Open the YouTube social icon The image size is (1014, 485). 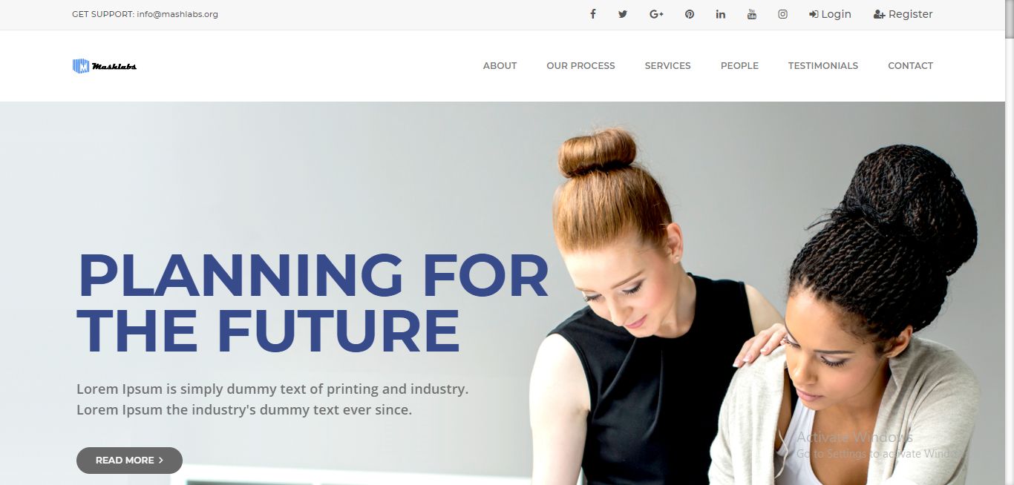(x=752, y=14)
